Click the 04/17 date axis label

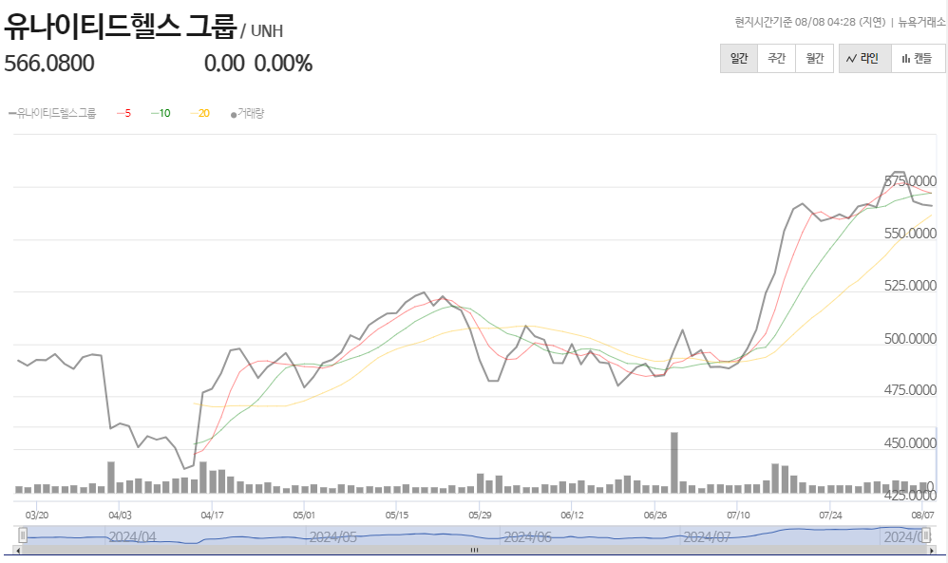pos(212,516)
